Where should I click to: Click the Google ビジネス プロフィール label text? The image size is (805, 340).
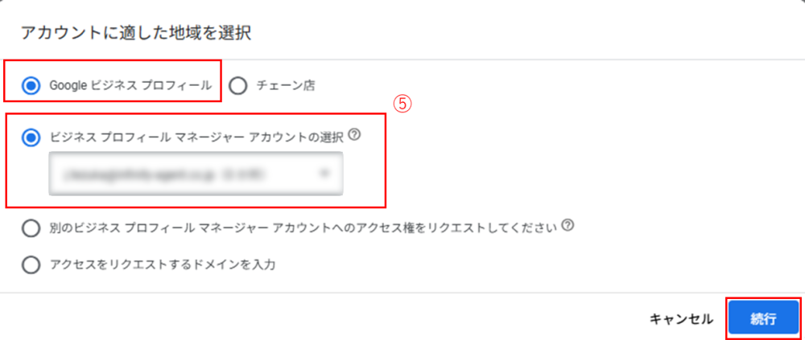coord(130,86)
